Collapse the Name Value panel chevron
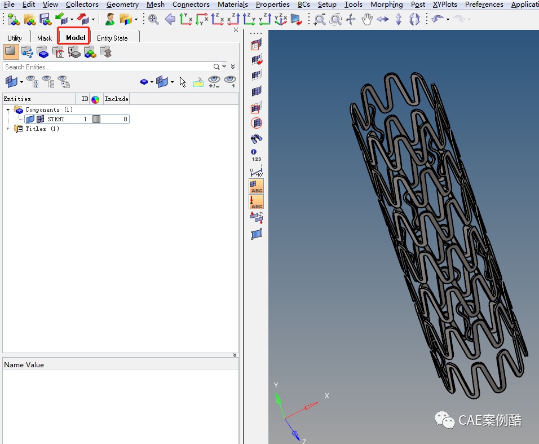539x444 pixels. [x=235, y=355]
